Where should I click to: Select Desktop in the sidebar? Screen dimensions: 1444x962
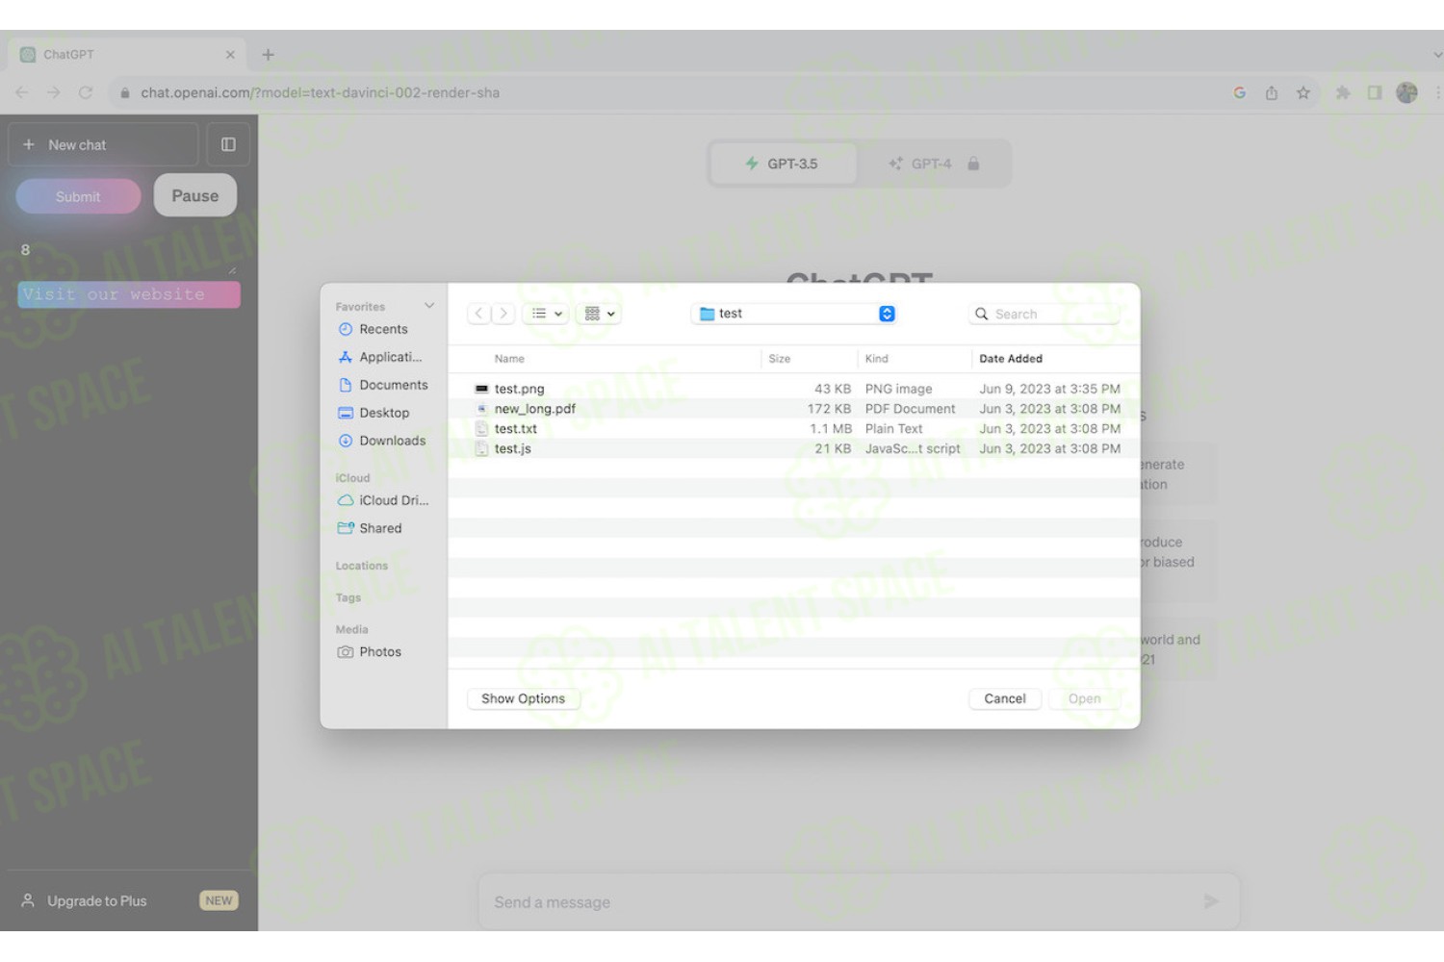374,413
